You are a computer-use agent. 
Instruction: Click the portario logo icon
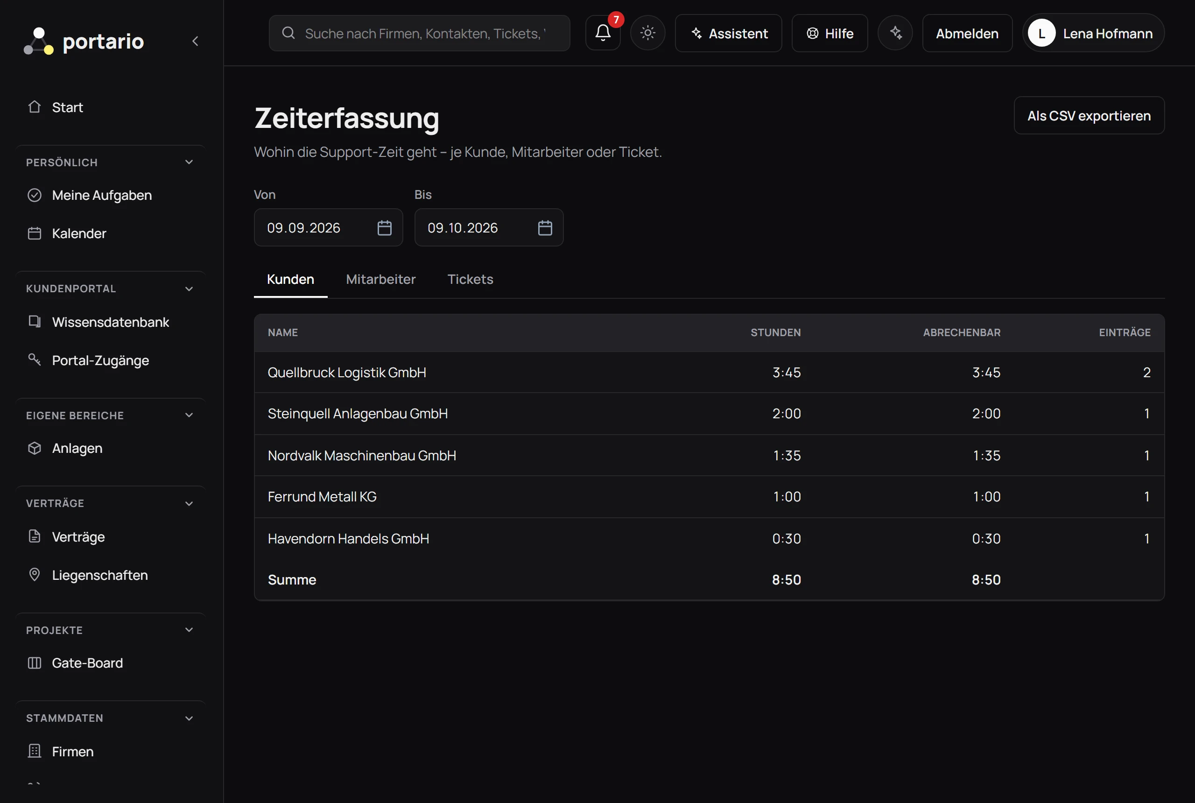(38, 41)
